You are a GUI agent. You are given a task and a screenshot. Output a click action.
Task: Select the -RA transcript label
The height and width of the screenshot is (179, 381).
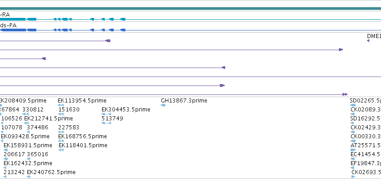(5, 15)
